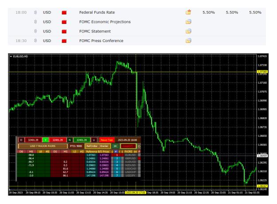Click the blue number 7 cell for USDJPY
The height and width of the screenshot is (204, 277).
pyautogui.click(x=117, y=175)
